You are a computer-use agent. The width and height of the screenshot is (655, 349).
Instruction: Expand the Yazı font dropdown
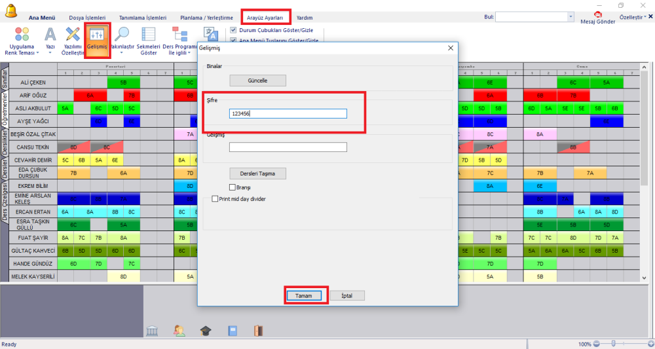tap(50, 53)
